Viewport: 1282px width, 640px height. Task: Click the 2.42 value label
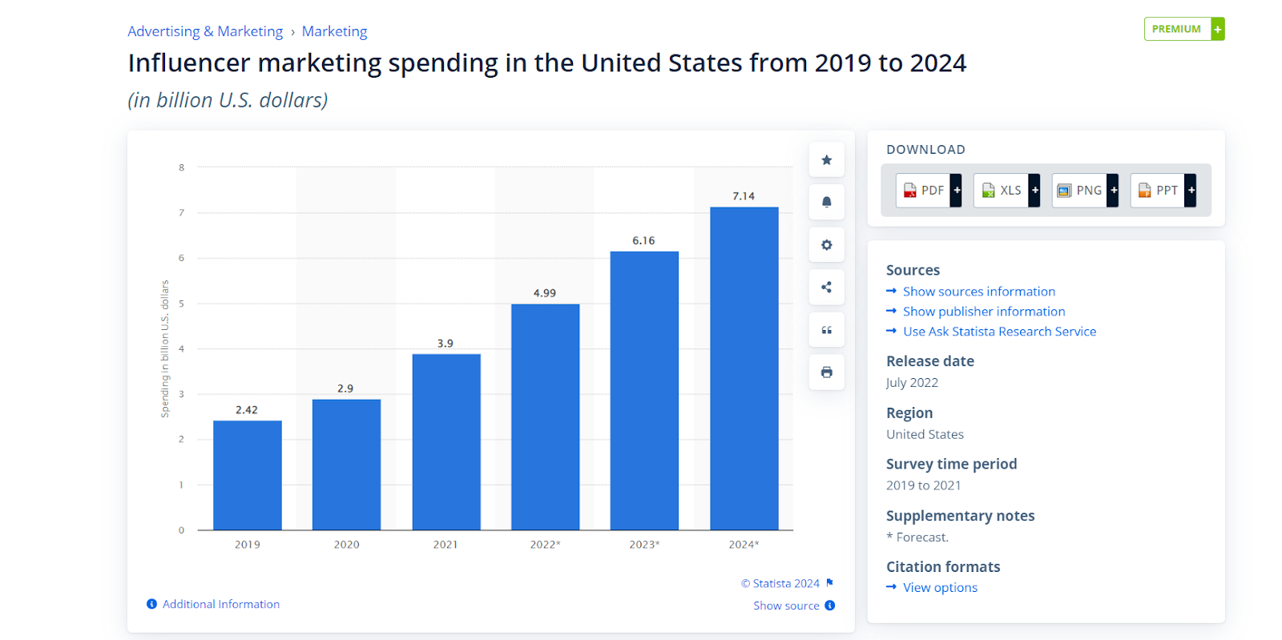247,410
